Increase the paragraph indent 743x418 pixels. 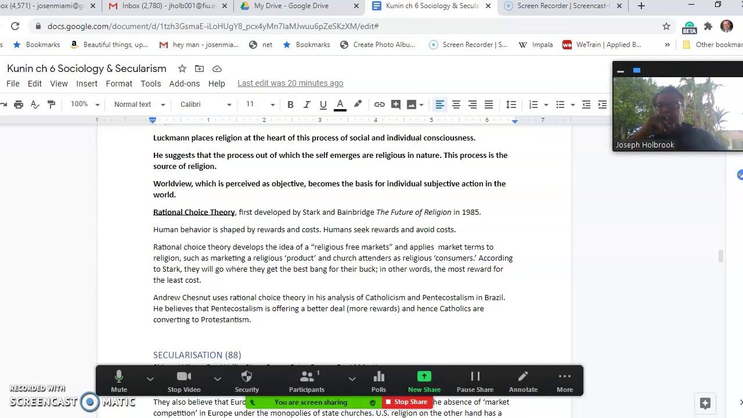coord(603,105)
